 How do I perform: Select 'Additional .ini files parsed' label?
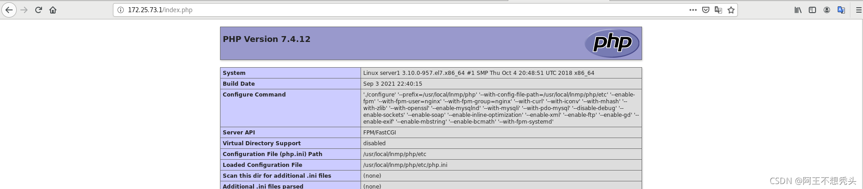point(263,186)
